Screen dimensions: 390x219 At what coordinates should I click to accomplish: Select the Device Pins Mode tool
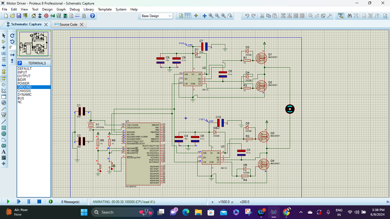coord(4,84)
